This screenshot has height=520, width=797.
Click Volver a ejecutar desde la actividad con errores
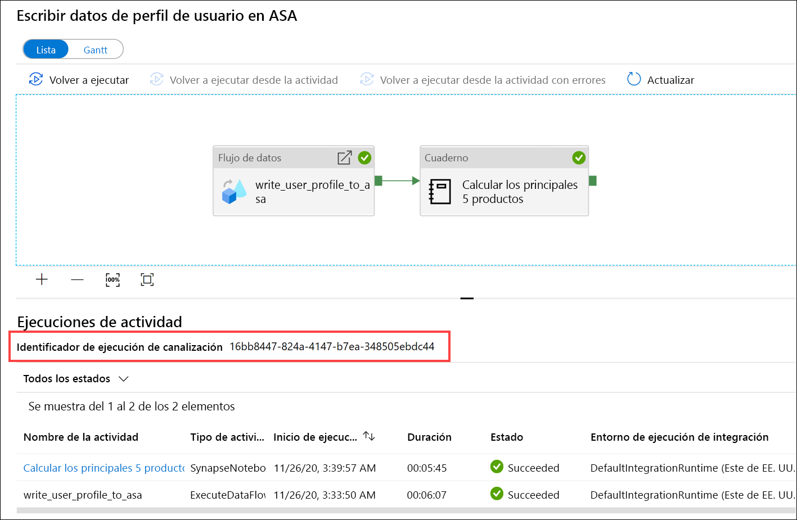click(x=483, y=80)
